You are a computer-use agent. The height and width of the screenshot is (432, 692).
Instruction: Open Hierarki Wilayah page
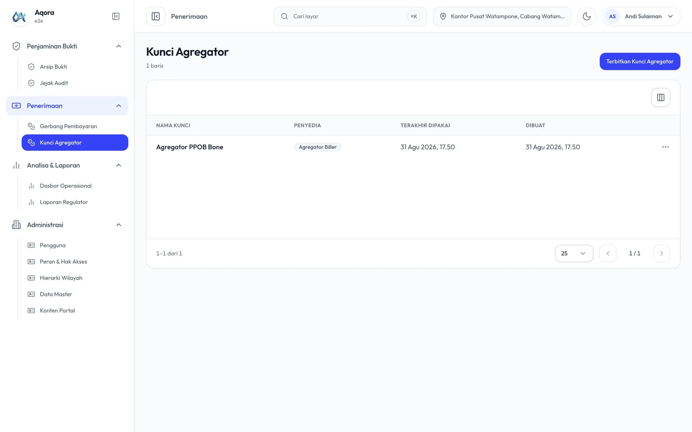click(75, 278)
